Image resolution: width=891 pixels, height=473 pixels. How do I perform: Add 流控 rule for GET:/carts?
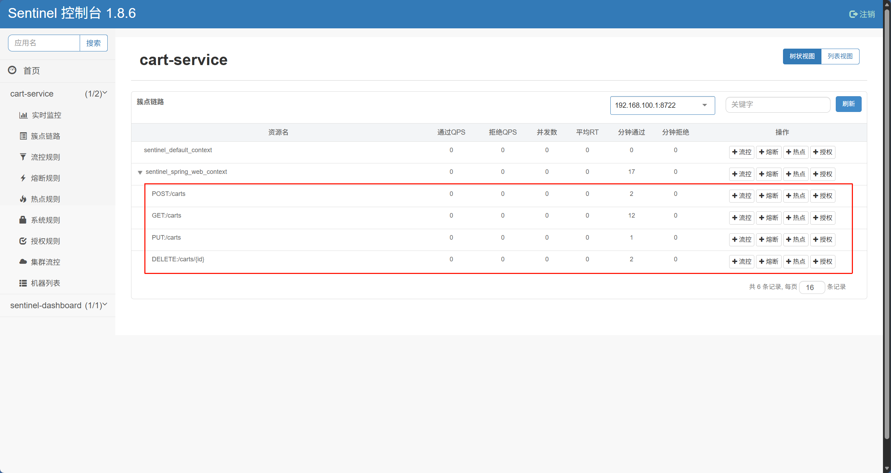pyautogui.click(x=741, y=218)
